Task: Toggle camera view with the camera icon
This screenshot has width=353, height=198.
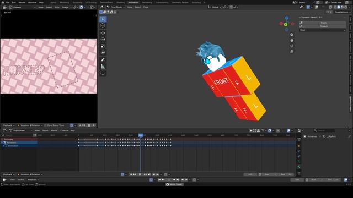Action: (292, 46)
